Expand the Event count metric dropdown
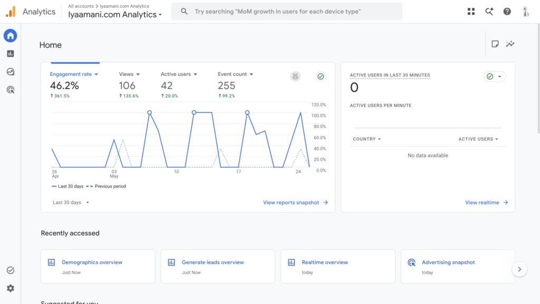Image resolution: width=540 pixels, height=304 pixels. (235, 74)
